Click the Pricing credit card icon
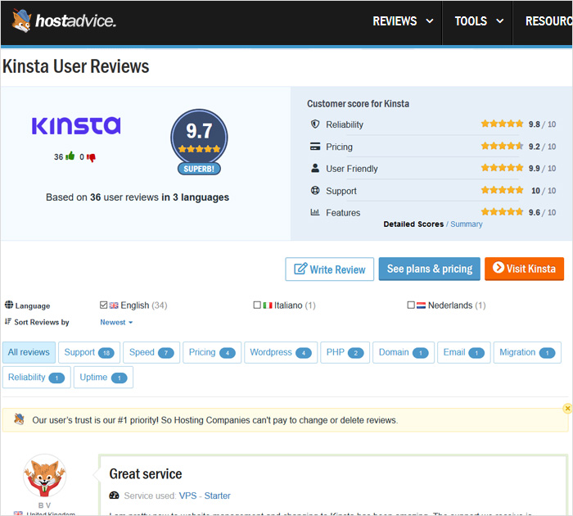The height and width of the screenshot is (516, 573). pyautogui.click(x=315, y=147)
